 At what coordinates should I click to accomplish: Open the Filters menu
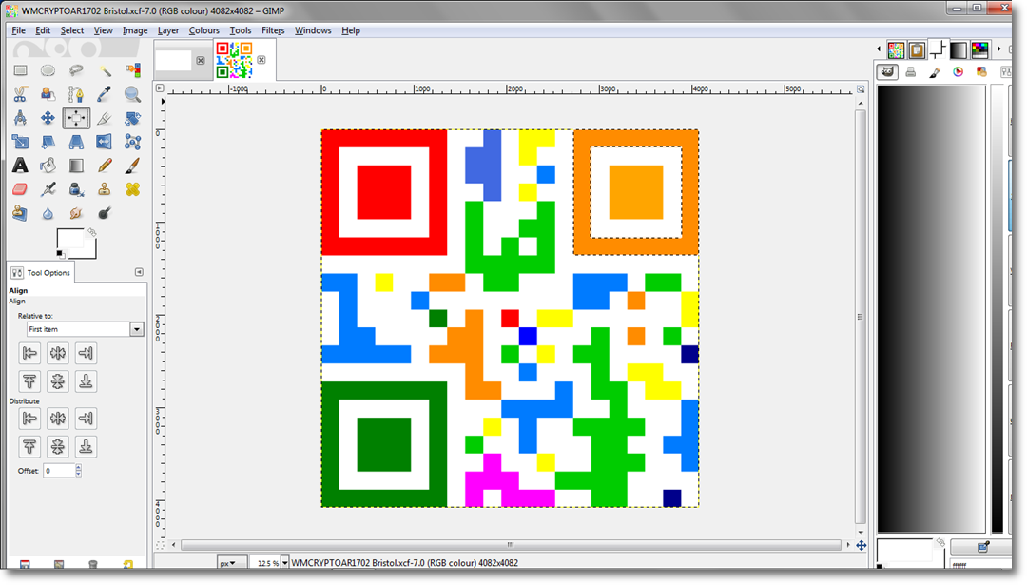point(273,30)
